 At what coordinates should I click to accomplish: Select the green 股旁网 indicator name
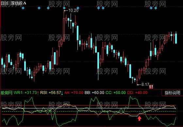click(x=7, y=93)
